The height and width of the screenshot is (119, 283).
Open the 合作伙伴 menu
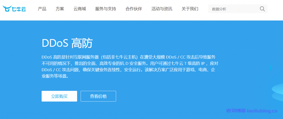134,9
